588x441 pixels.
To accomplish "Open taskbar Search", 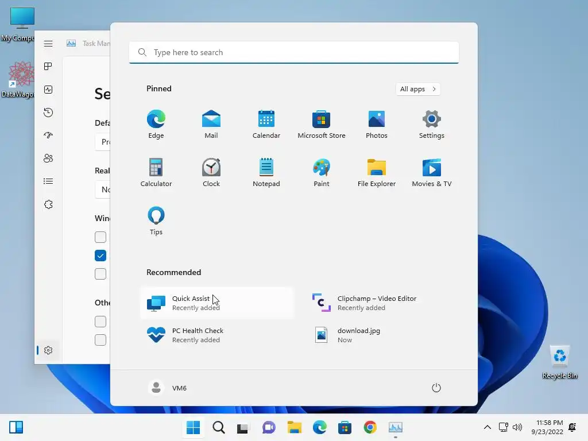I will pyautogui.click(x=219, y=427).
